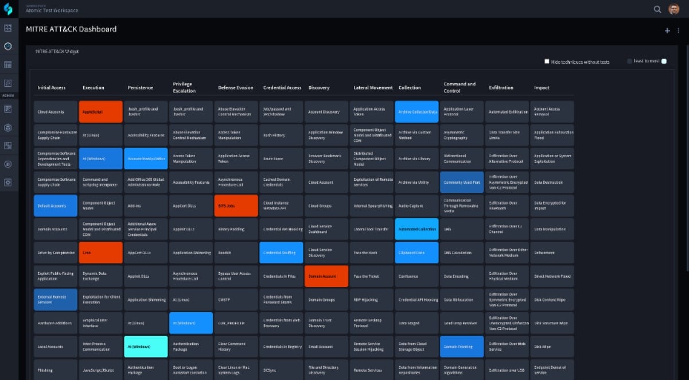Open the table-list icon in the sidebar

[8, 64]
